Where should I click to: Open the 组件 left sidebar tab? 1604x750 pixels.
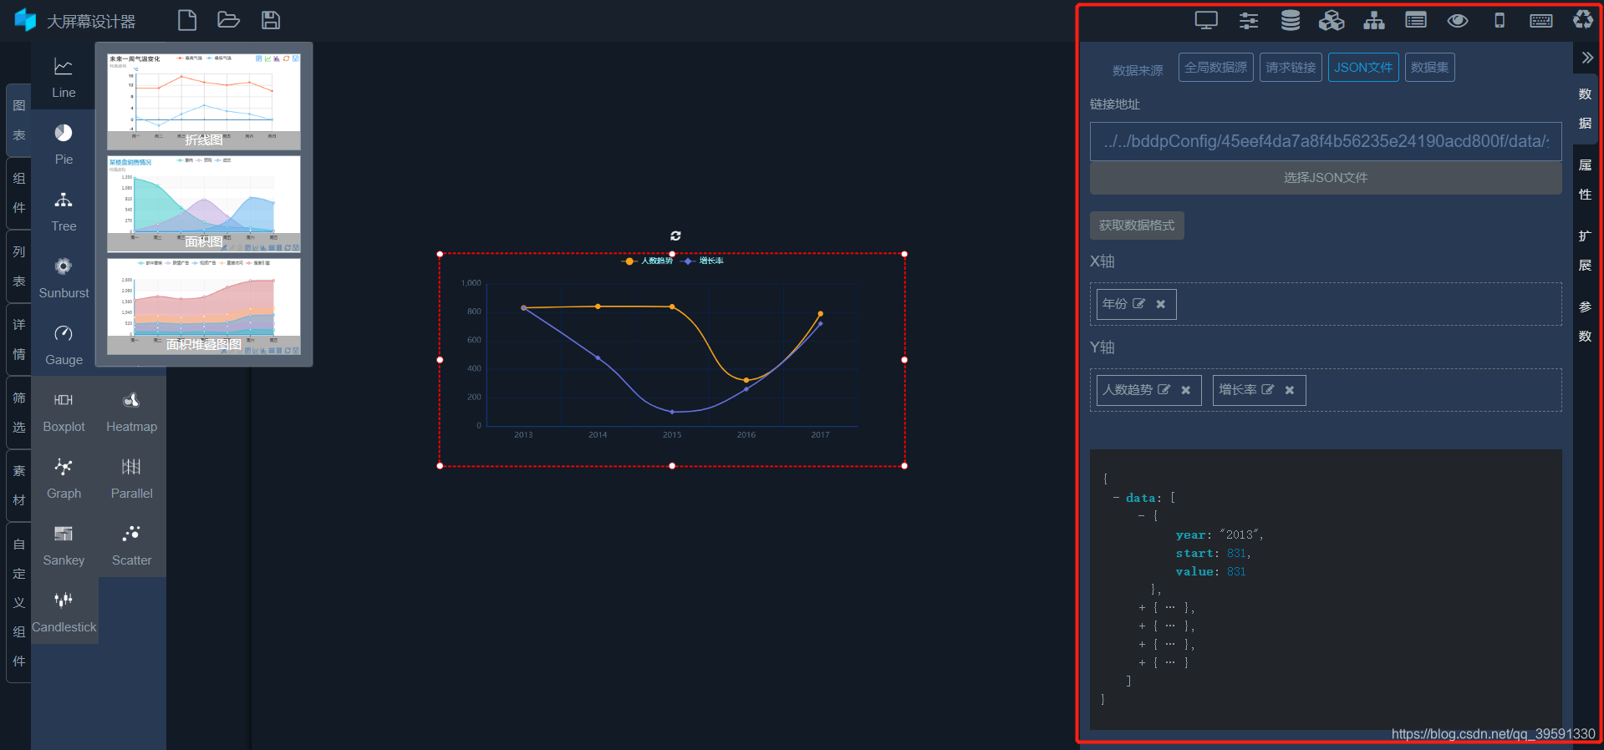coord(18,193)
